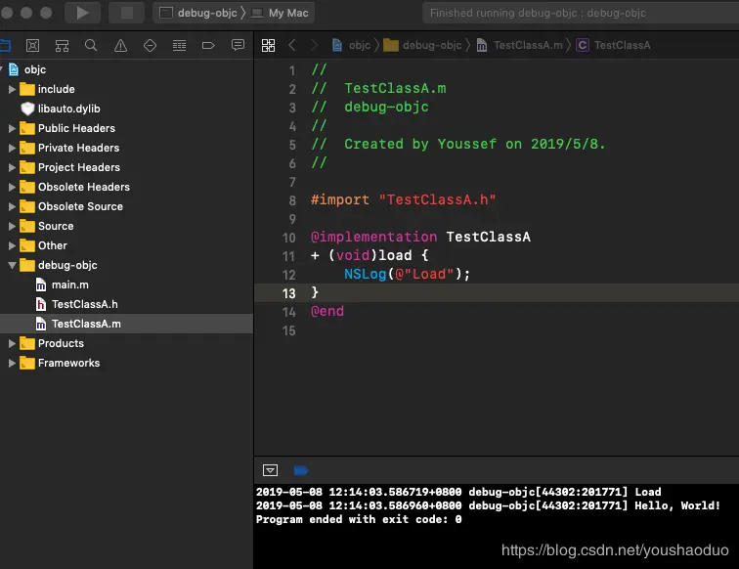Open main.m in the project navigator
Screen dimensions: 739x569
tap(69, 284)
